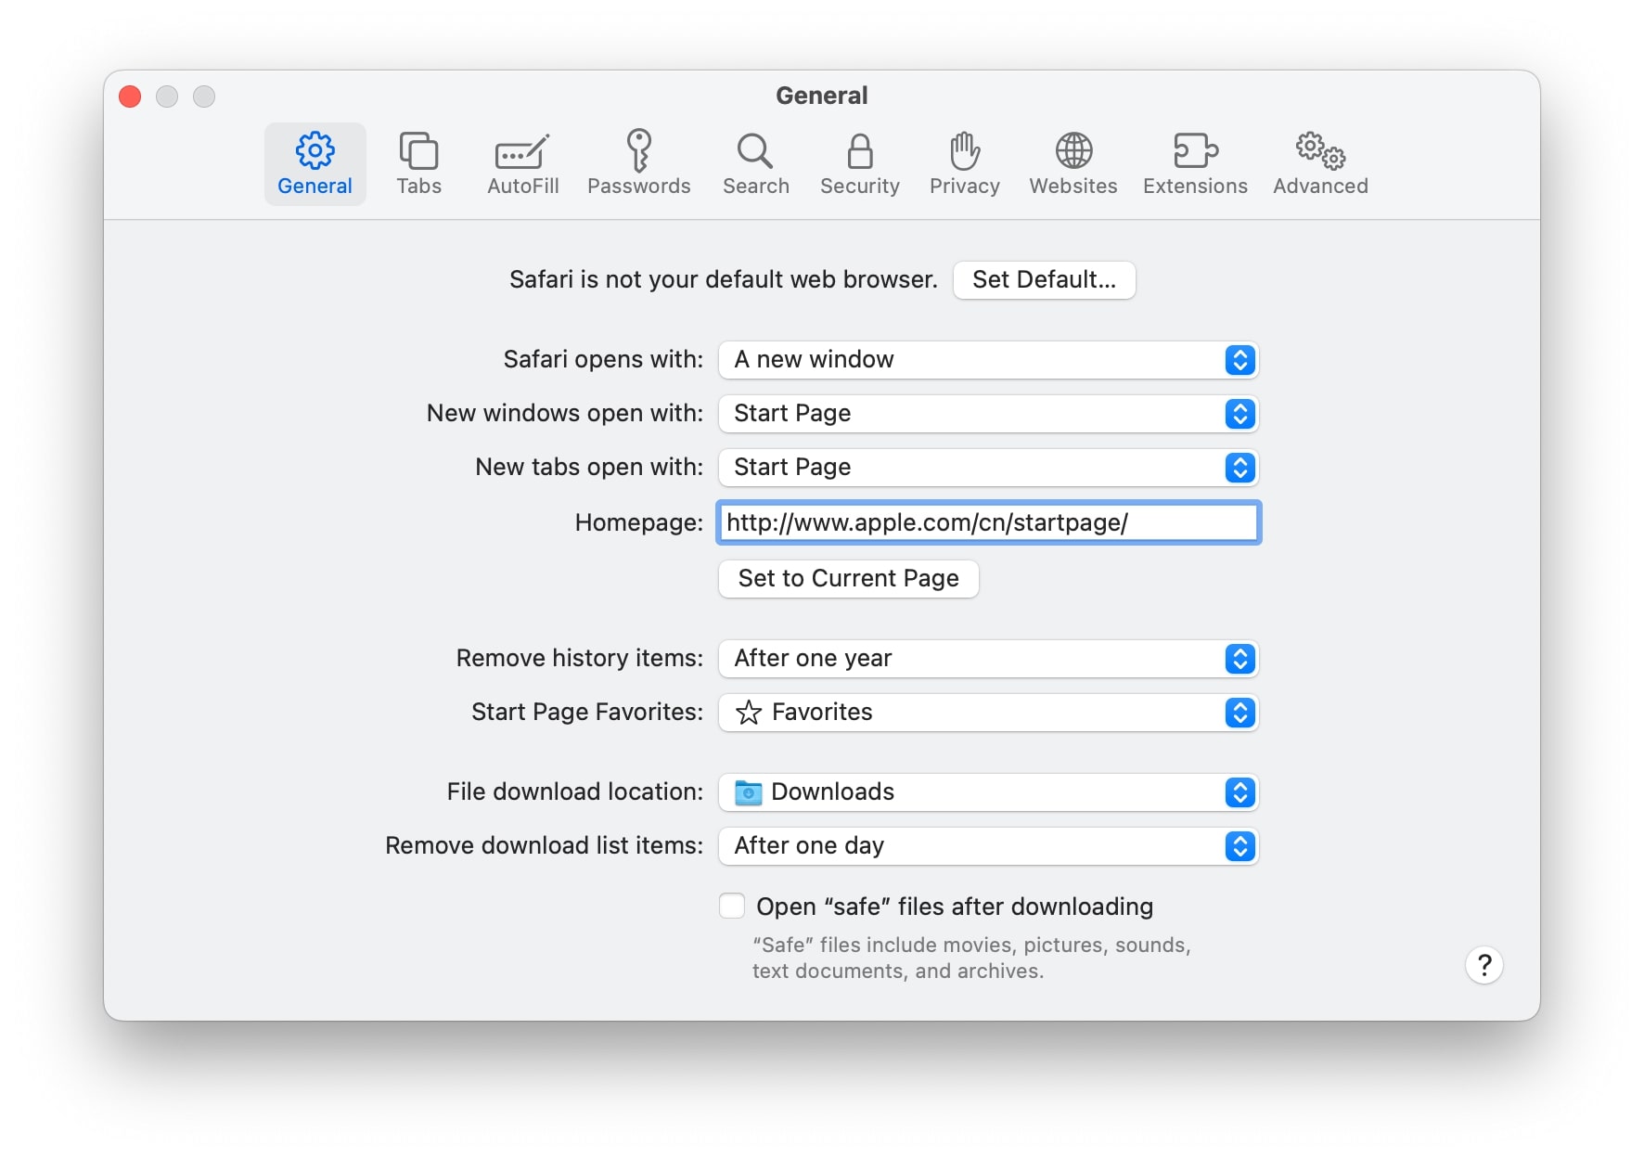Open the Tabs preferences pane
This screenshot has height=1158, width=1644.
pos(418,164)
